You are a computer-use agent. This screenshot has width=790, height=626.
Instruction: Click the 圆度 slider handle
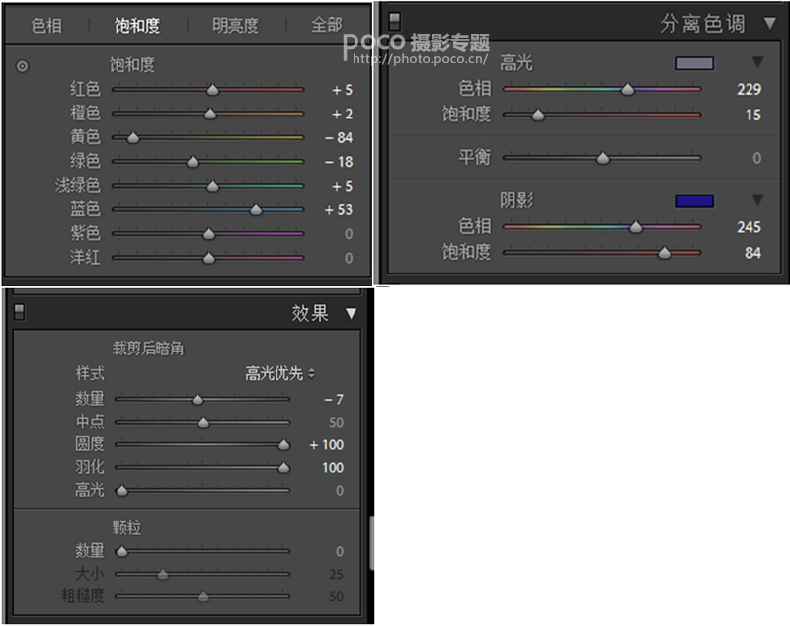click(x=284, y=445)
